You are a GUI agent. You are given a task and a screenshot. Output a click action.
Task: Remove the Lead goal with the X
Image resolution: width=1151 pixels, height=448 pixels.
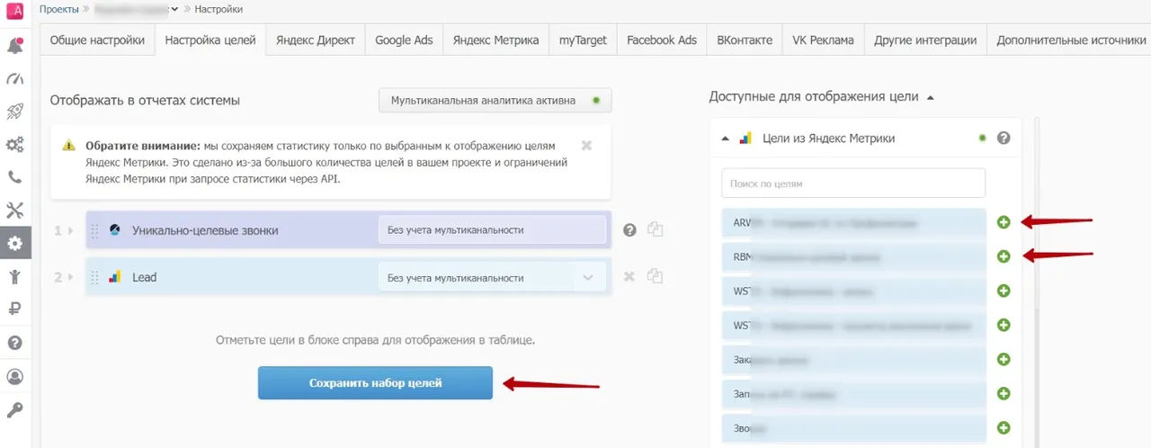click(629, 276)
